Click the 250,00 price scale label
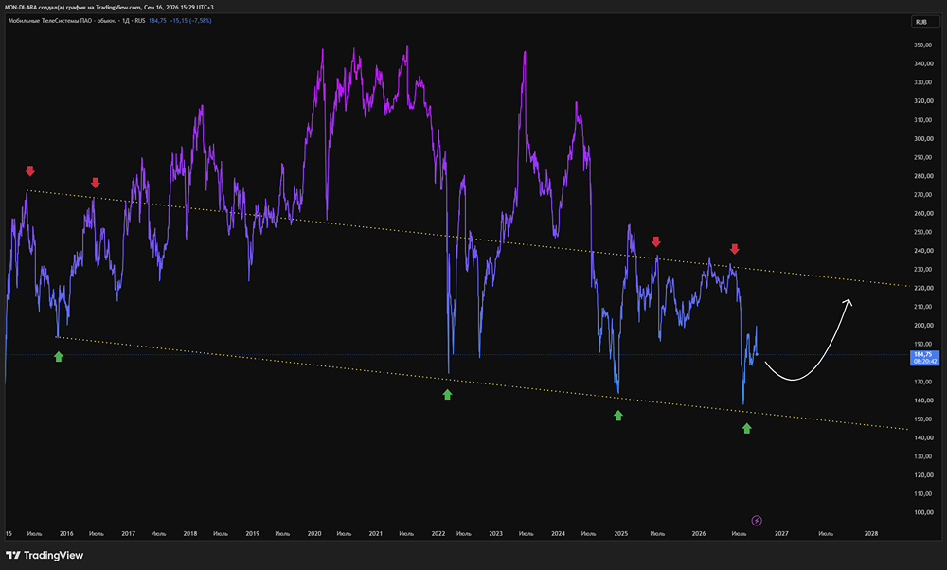 click(923, 232)
